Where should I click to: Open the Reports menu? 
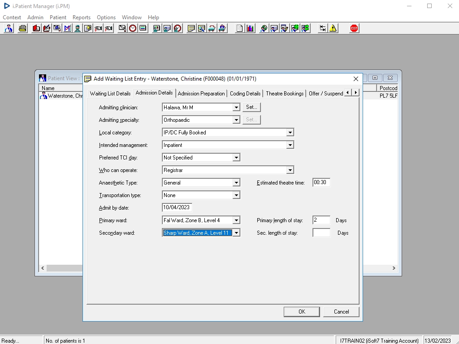pyautogui.click(x=82, y=17)
